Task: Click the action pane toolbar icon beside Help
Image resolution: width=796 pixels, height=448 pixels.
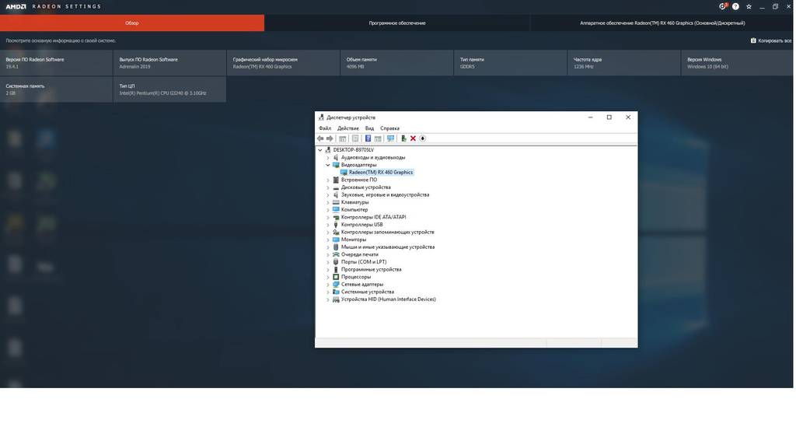Action: (378, 138)
